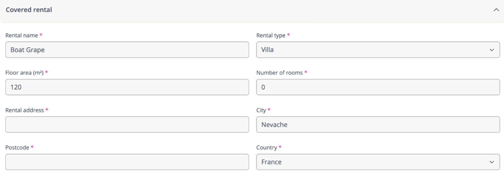Viewport: 504px width, 176px height.
Task: Click the Number of rooms label
Action: point(279,73)
